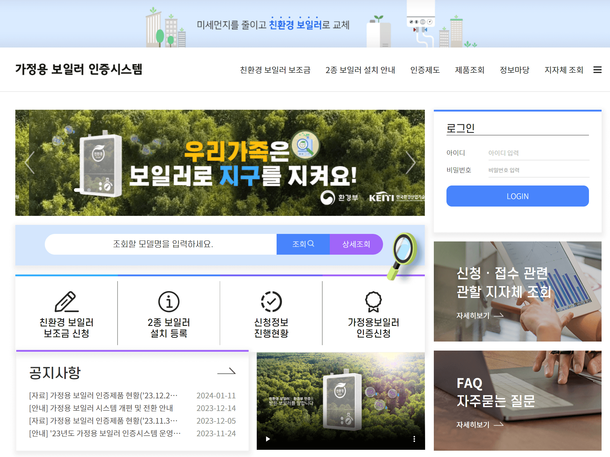Image resolution: width=610 pixels, height=457 pixels.
Task: Go to the previous banner slide arrow
Action: (30, 162)
